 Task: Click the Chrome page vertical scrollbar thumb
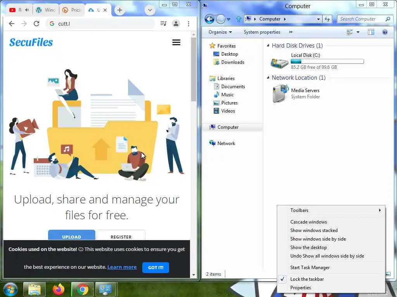(x=194, y=70)
